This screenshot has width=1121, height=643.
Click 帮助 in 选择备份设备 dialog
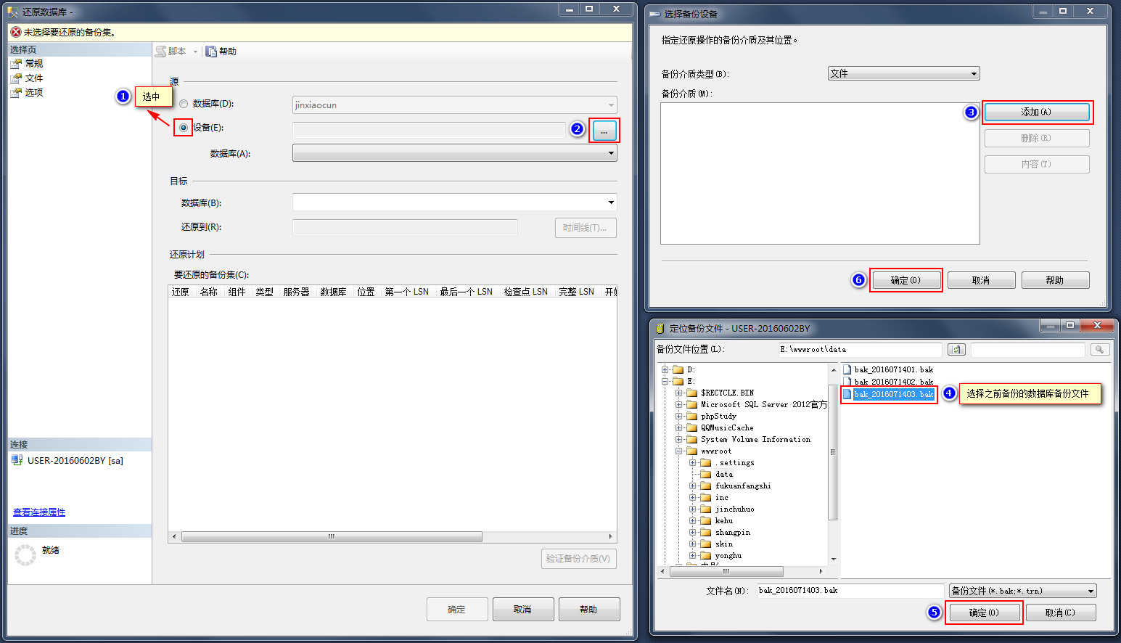click(x=1055, y=280)
